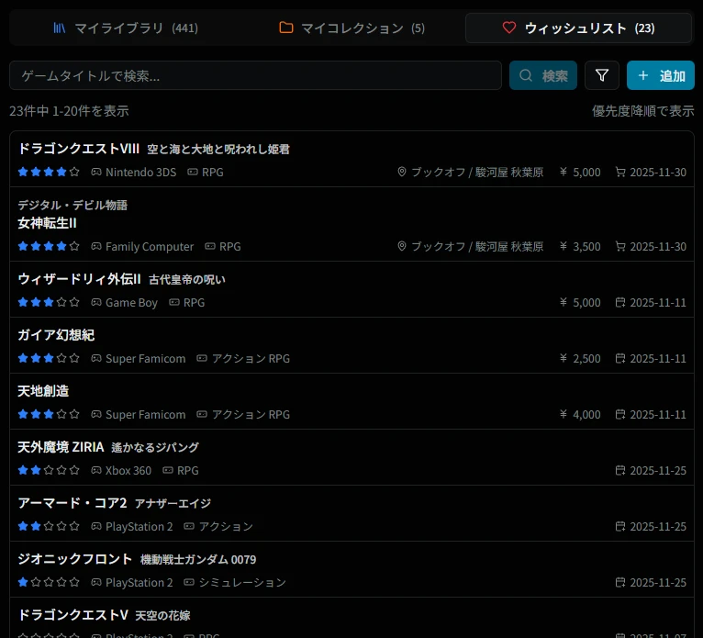This screenshot has width=703, height=638.
Task: Open the マイライブラリ (441) tab
Action: [126, 28]
